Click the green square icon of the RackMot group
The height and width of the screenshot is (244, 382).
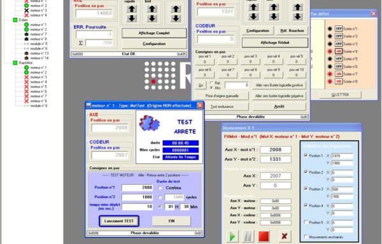tap(15, 63)
